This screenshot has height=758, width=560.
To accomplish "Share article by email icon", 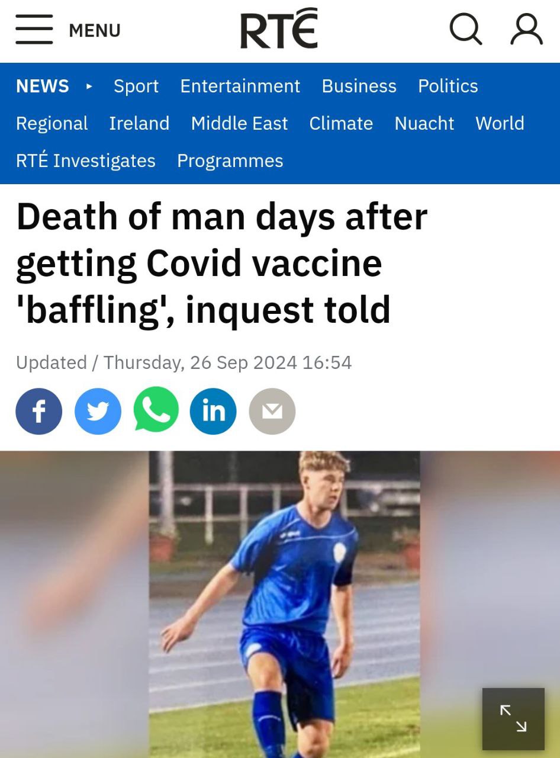I will (x=272, y=412).
